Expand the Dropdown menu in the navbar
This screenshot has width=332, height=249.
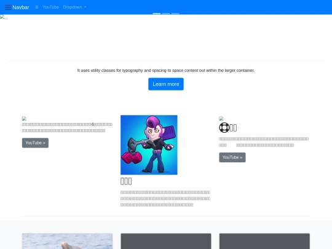coord(74,7)
